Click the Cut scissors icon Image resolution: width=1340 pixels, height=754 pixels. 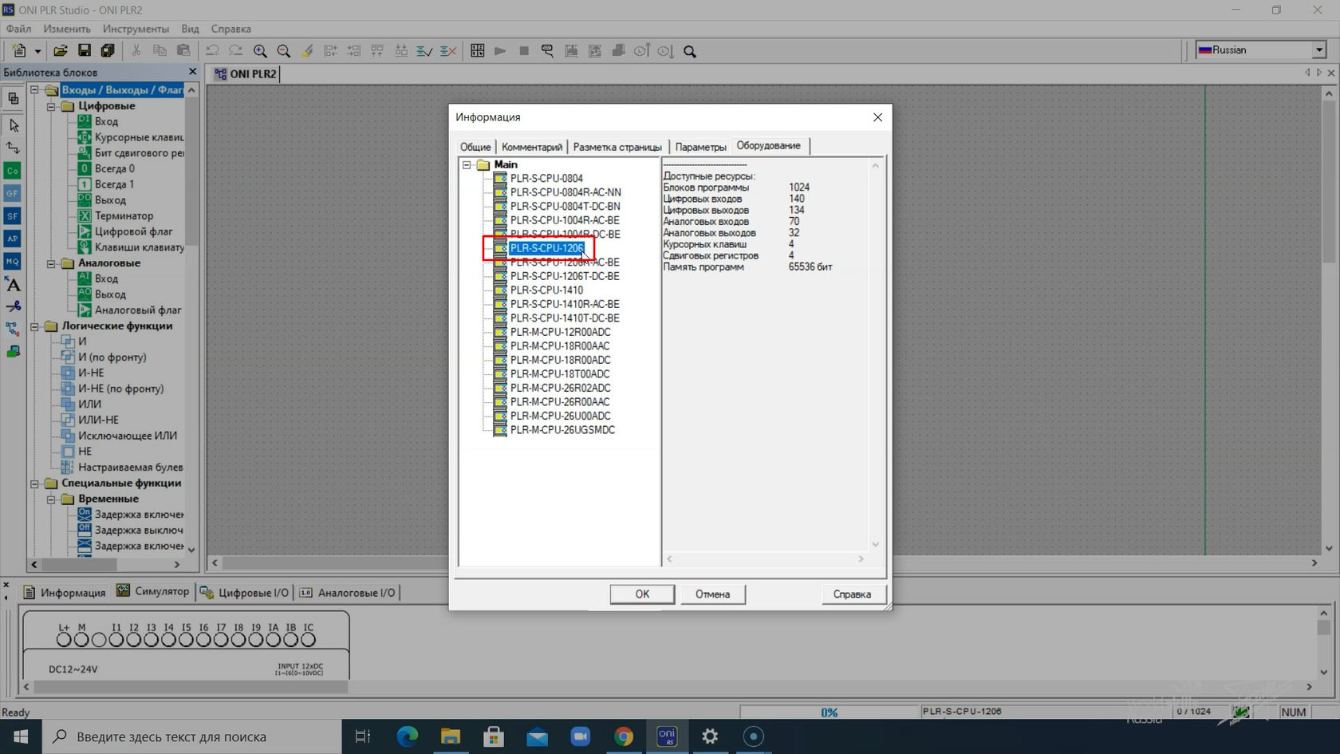[136, 50]
